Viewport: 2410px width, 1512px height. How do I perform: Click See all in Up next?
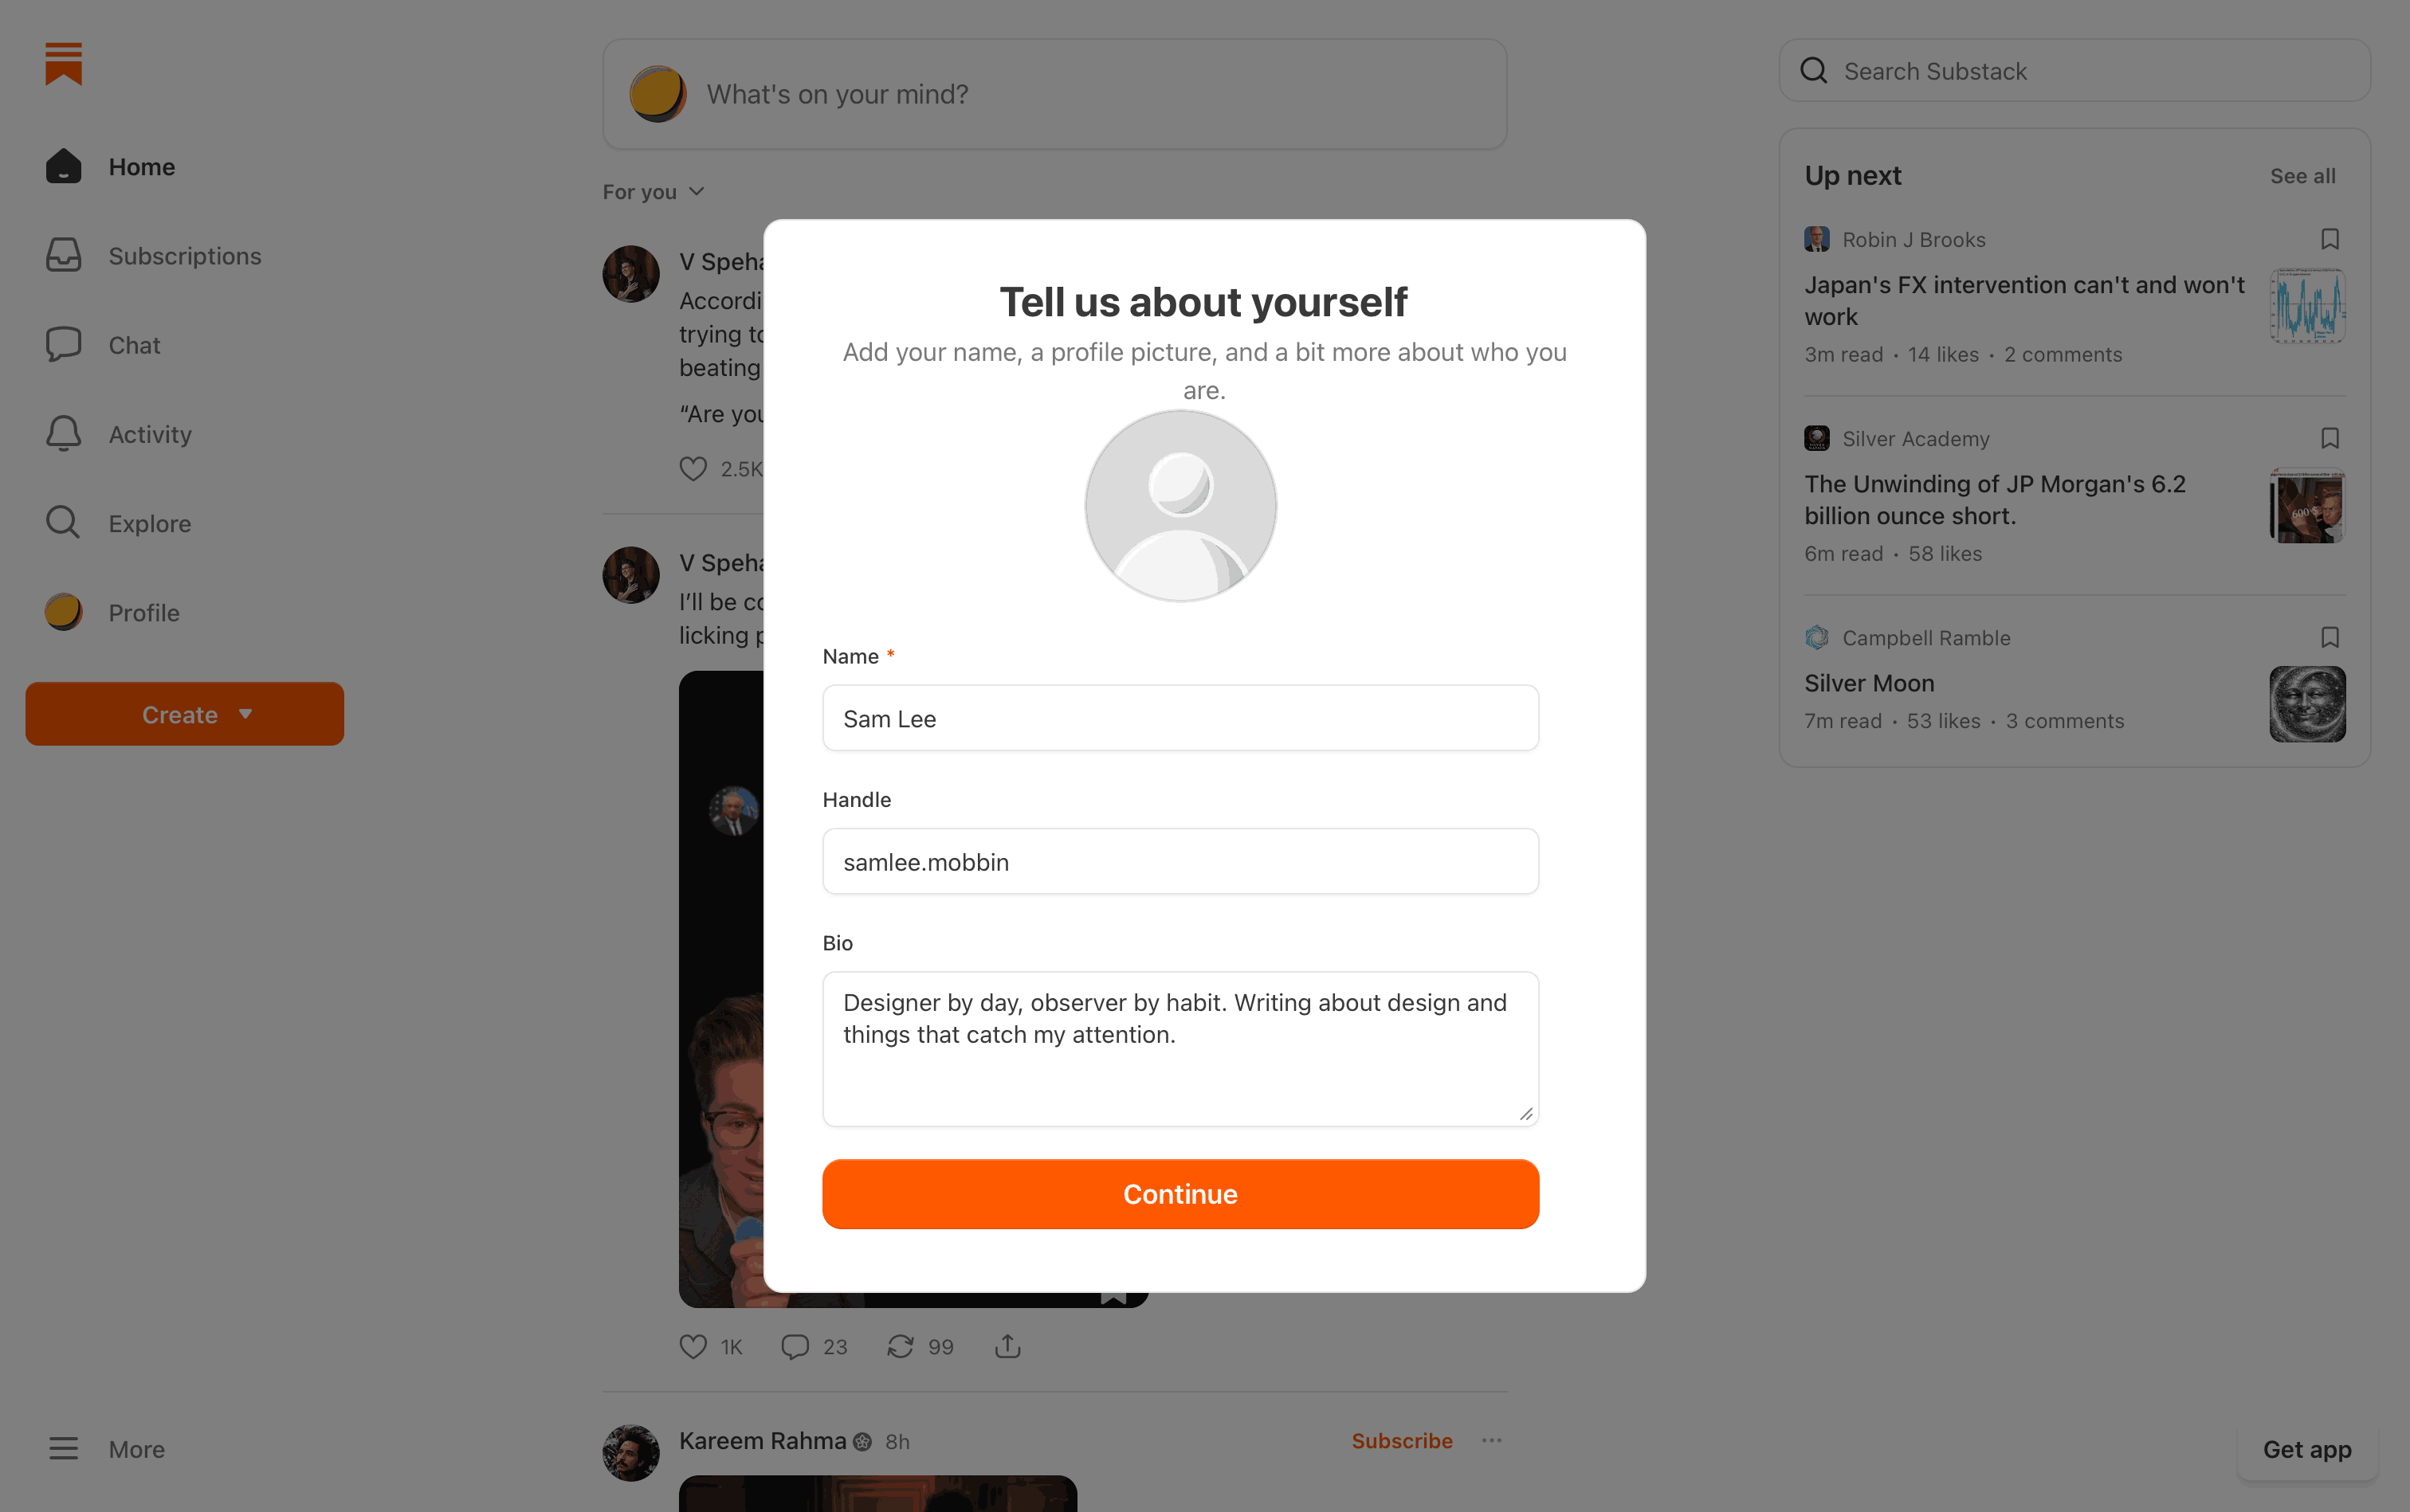[2302, 176]
